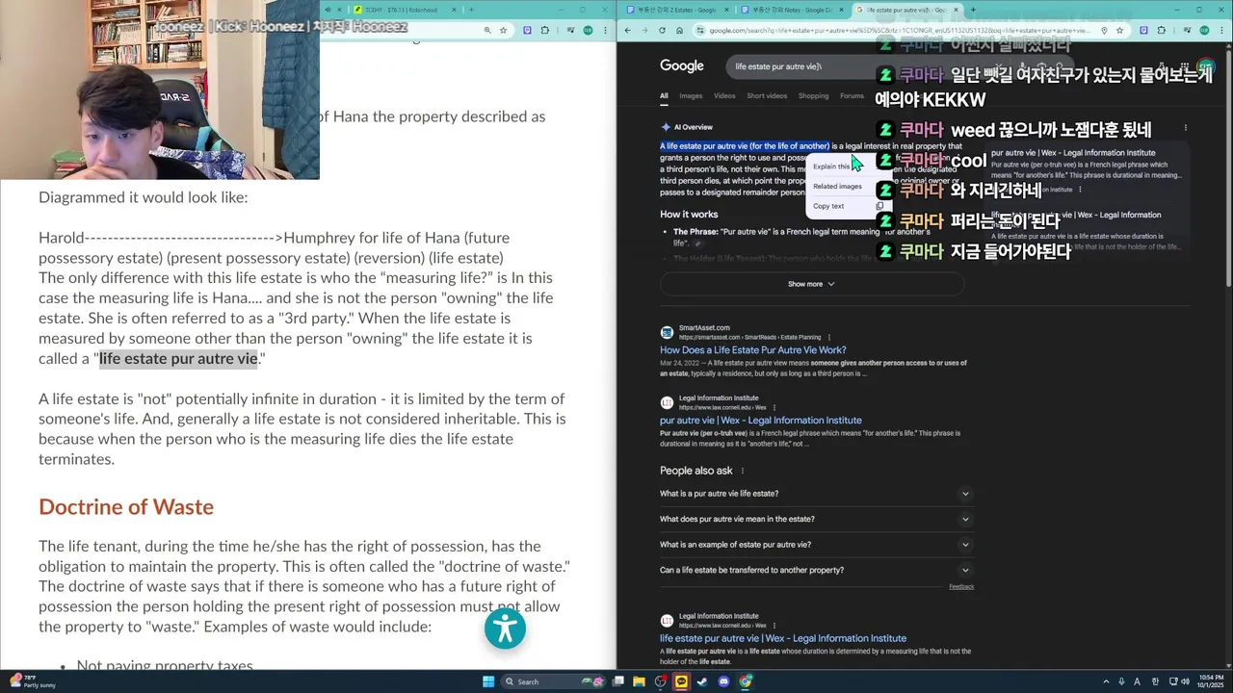Click the highlighted 'life estate pur autre vie' text

pos(178,358)
